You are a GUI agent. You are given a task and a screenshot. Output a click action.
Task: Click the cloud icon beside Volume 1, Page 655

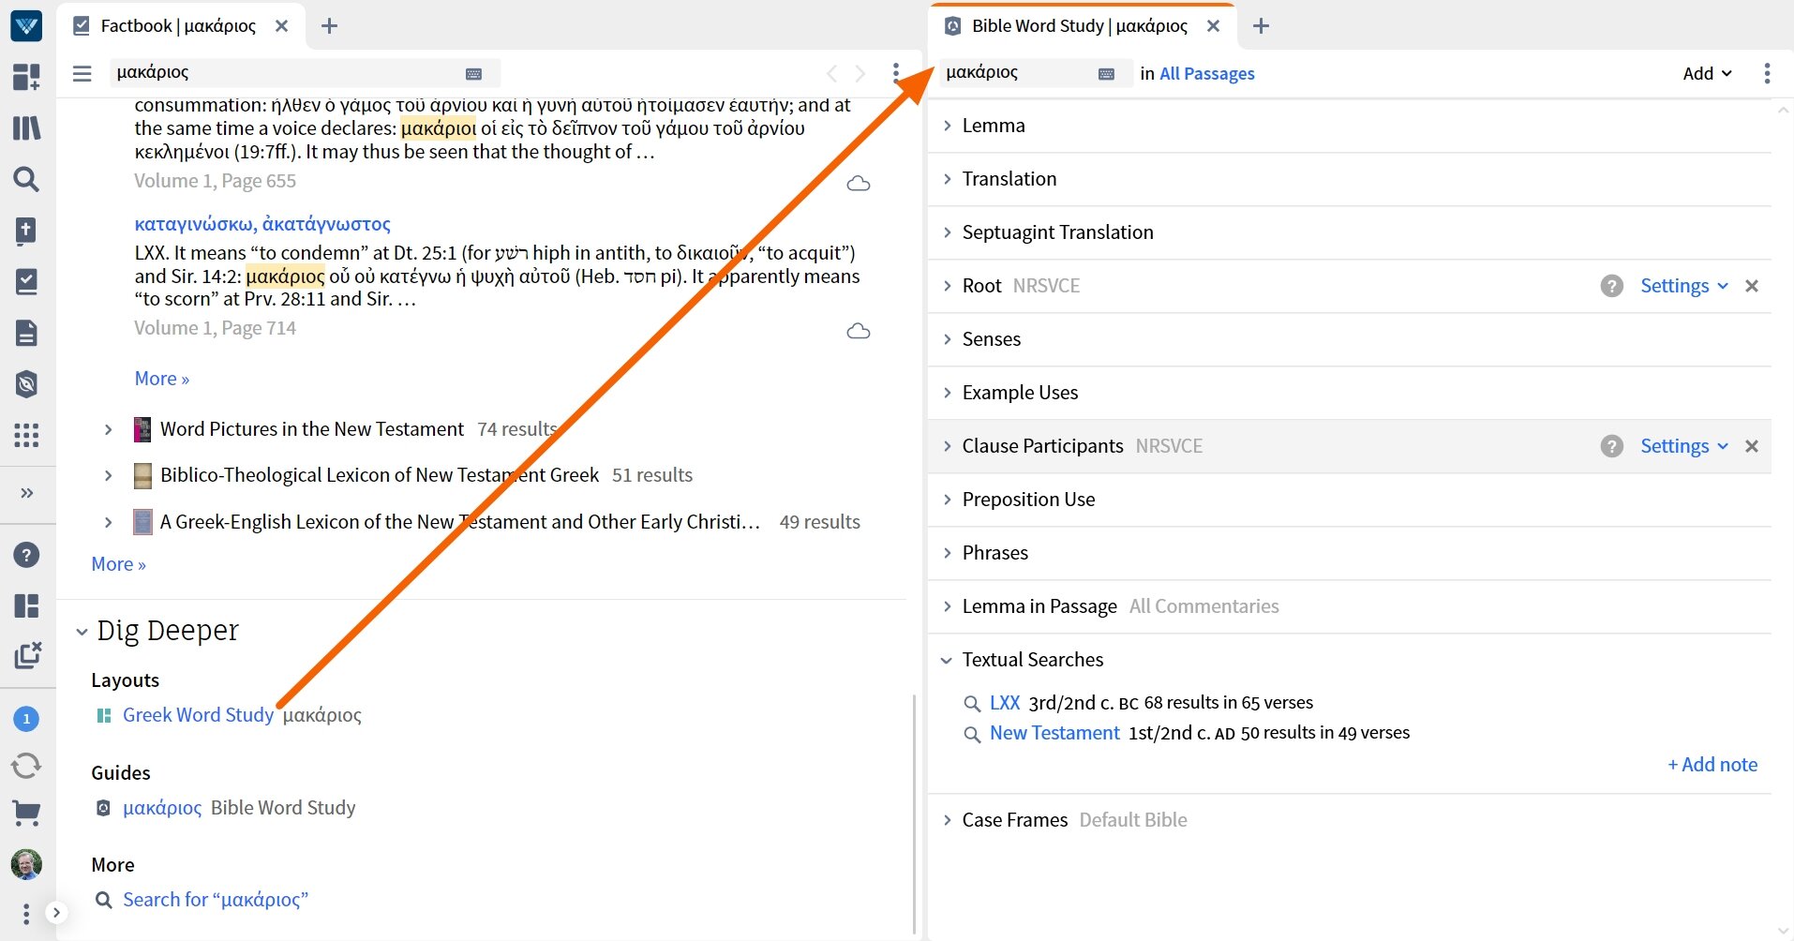pos(859,184)
